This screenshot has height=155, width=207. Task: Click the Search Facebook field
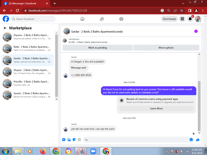[x=33, y=19]
